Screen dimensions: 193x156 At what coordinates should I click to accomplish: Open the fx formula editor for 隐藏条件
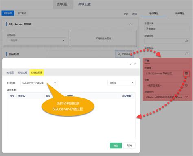(x=186, y=41)
